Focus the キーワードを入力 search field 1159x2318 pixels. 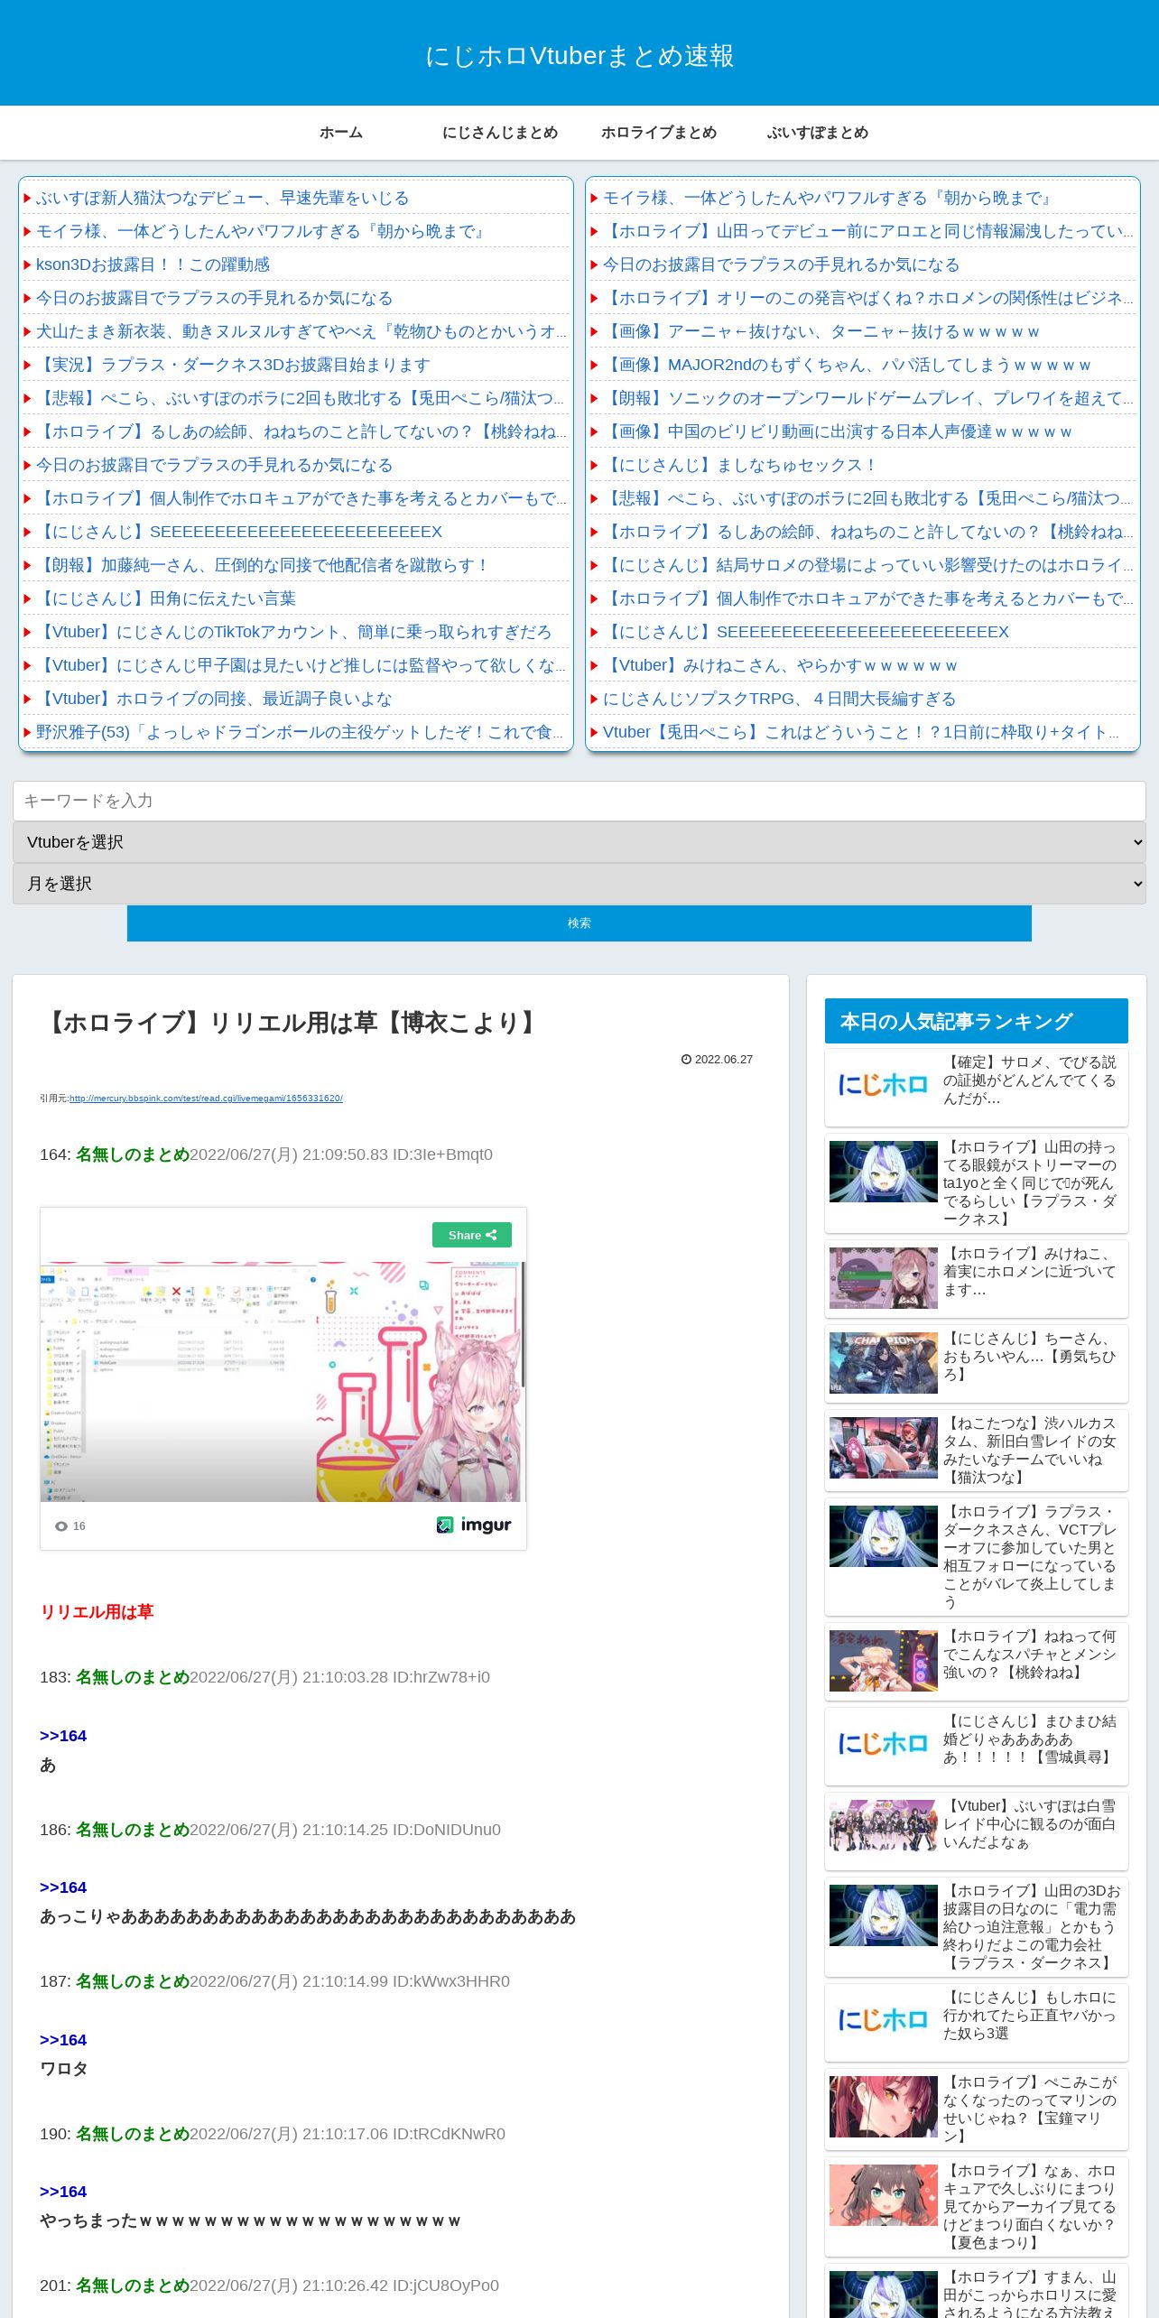tap(579, 801)
